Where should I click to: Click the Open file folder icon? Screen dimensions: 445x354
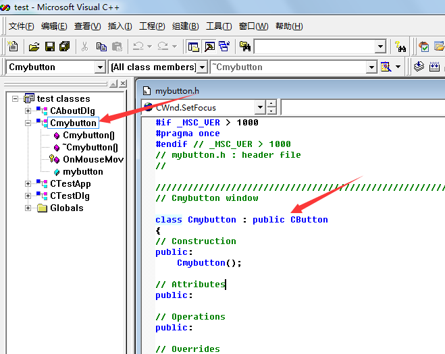(34, 47)
